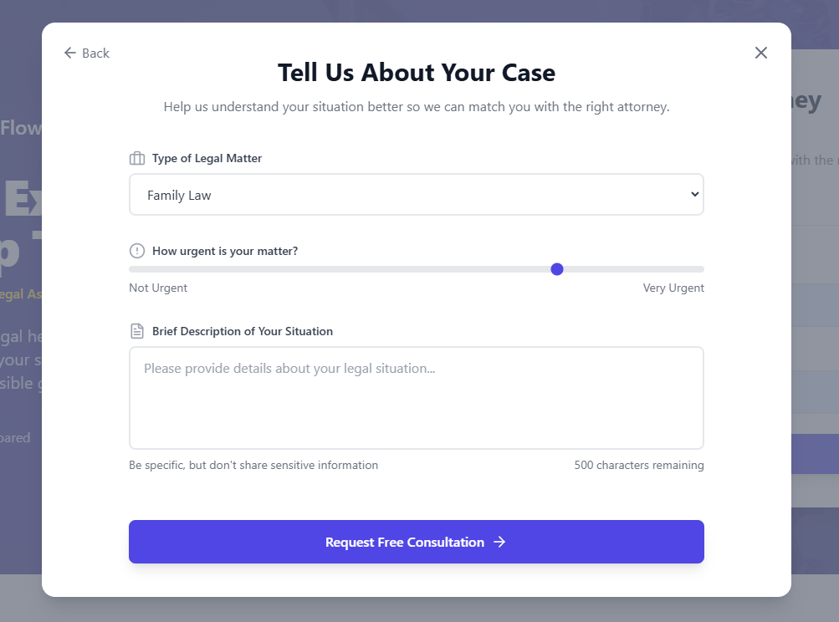
Task: Go back using the Back link
Action: (x=95, y=53)
